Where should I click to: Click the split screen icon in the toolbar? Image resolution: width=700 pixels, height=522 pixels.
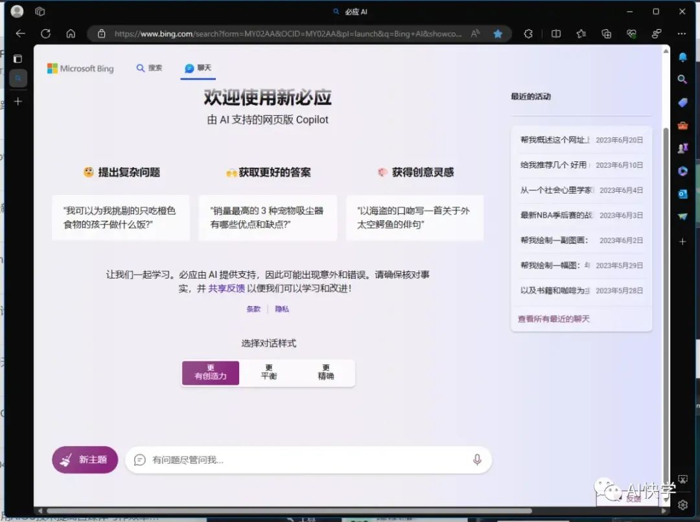[x=556, y=33]
